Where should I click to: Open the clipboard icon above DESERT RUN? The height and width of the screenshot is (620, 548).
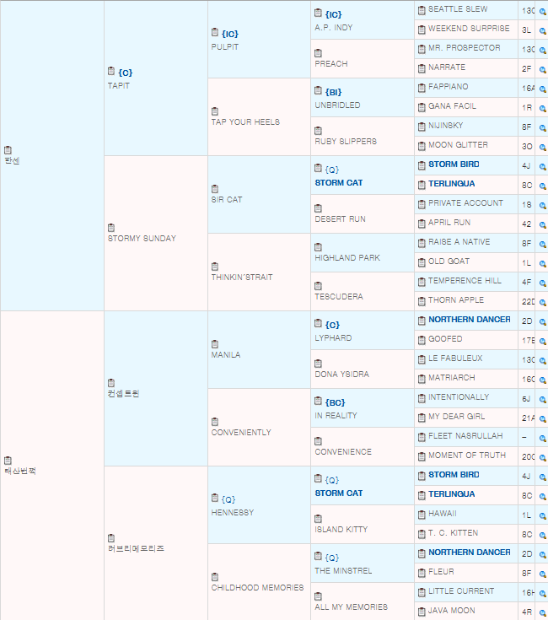[x=318, y=208]
